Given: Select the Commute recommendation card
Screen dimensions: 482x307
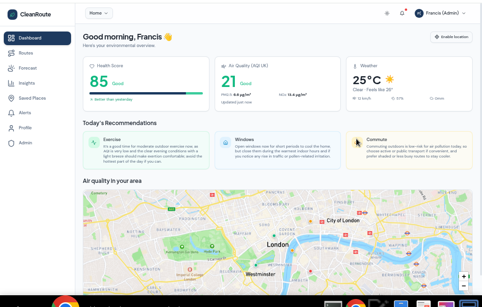Looking at the screenshot, I should (x=409, y=150).
